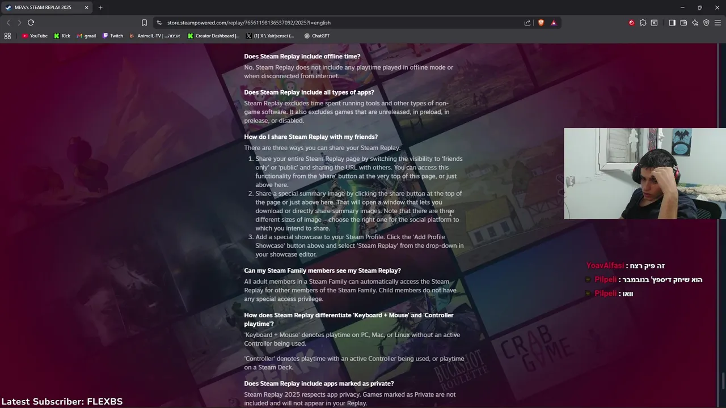Open the apps grid icon in bookmarks bar
This screenshot has height=408, width=726.
tap(7, 36)
